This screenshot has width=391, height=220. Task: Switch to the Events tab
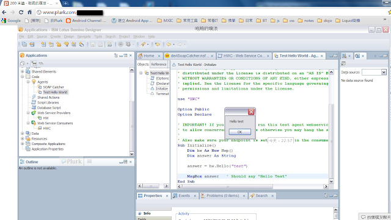point(185,196)
